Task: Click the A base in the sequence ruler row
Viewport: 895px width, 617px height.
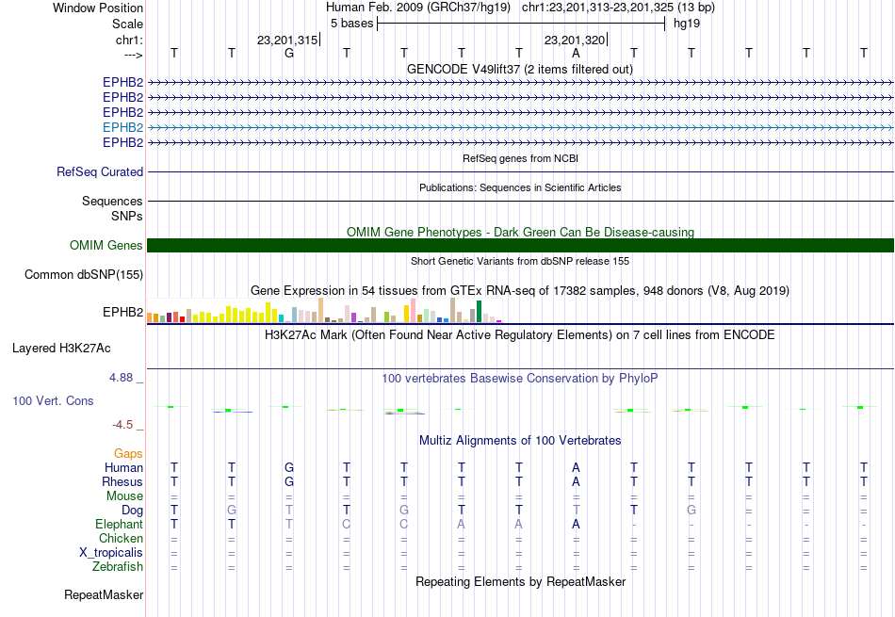Action: pos(576,53)
